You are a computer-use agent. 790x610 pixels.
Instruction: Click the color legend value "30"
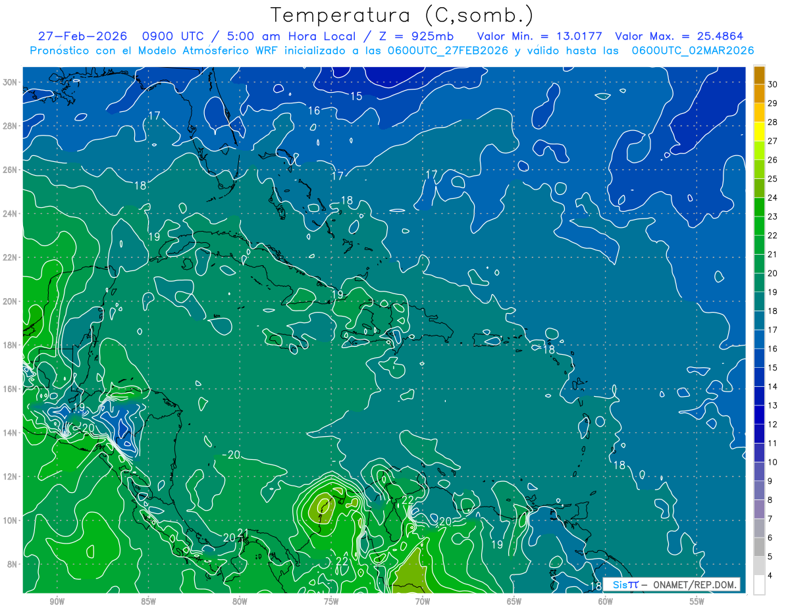[x=772, y=84]
